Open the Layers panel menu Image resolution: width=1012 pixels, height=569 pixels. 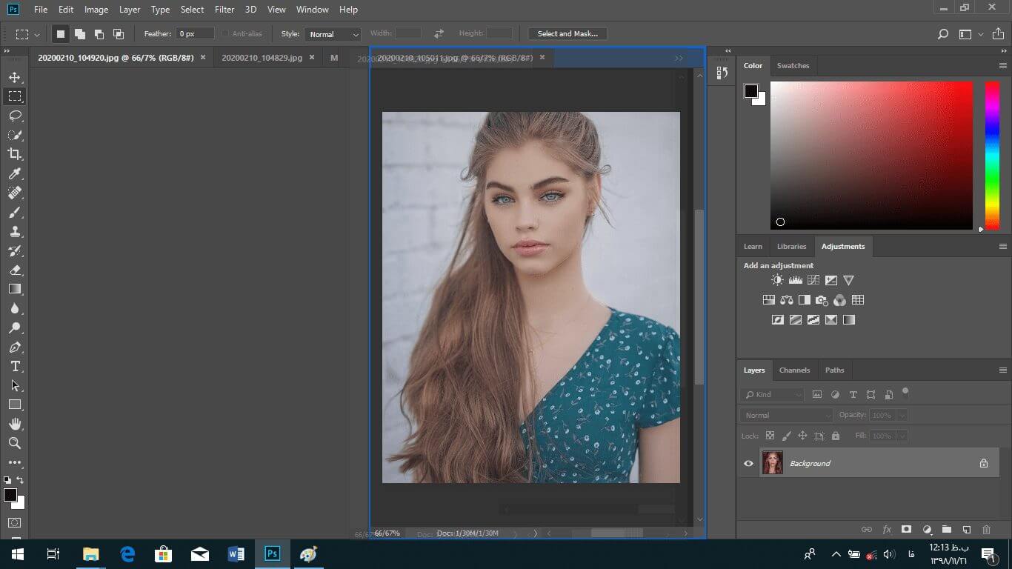pos(1003,370)
